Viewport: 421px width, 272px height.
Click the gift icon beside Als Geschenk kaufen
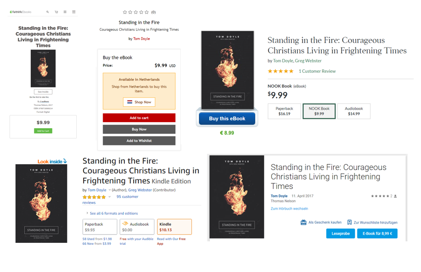coord(304,223)
